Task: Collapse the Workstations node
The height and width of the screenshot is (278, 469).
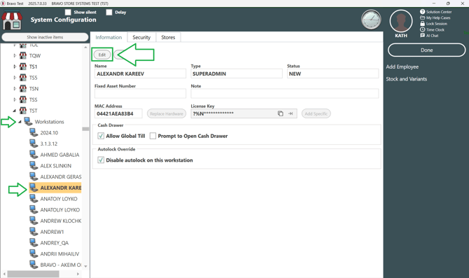Action: click(x=20, y=122)
